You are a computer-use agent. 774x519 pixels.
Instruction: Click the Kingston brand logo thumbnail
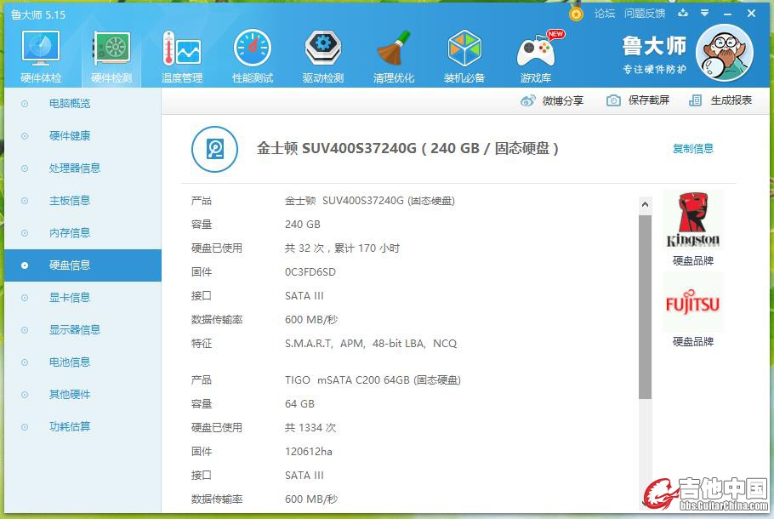tap(692, 220)
